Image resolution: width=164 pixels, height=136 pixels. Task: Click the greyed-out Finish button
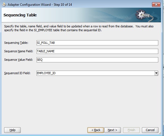point(131,130)
